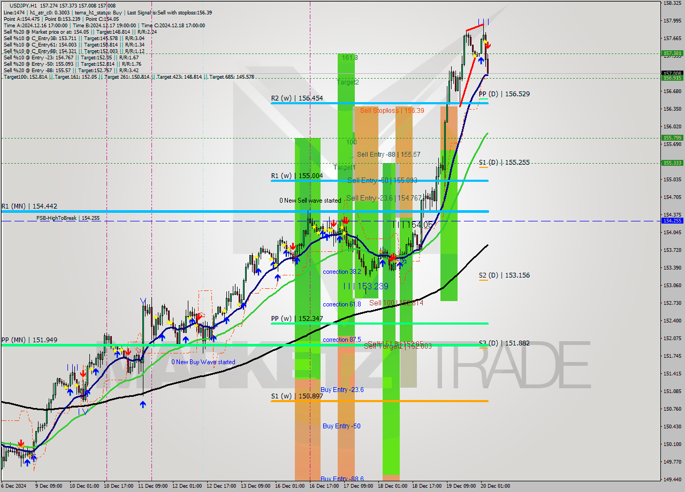Select the 'S2 (D) | 153.156' label

tap(504, 275)
